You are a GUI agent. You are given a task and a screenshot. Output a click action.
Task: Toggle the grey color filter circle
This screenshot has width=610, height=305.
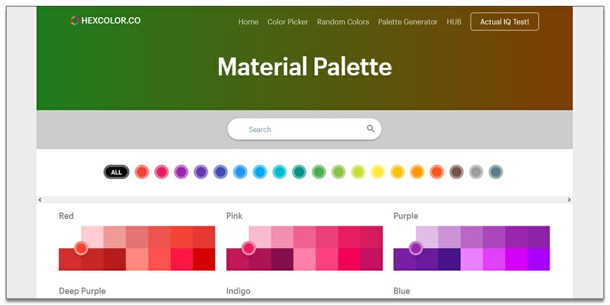[x=476, y=172]
